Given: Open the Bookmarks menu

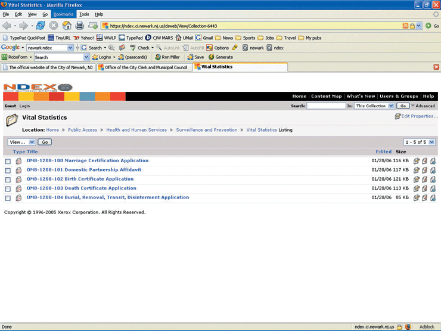Looking at the screenshot, I should [63, 14].
